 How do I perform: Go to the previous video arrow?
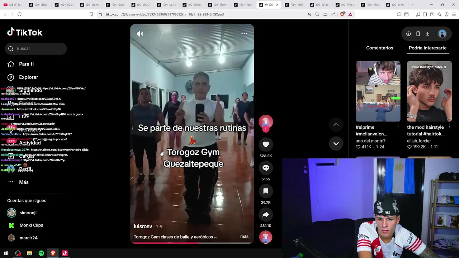[336, 124]
